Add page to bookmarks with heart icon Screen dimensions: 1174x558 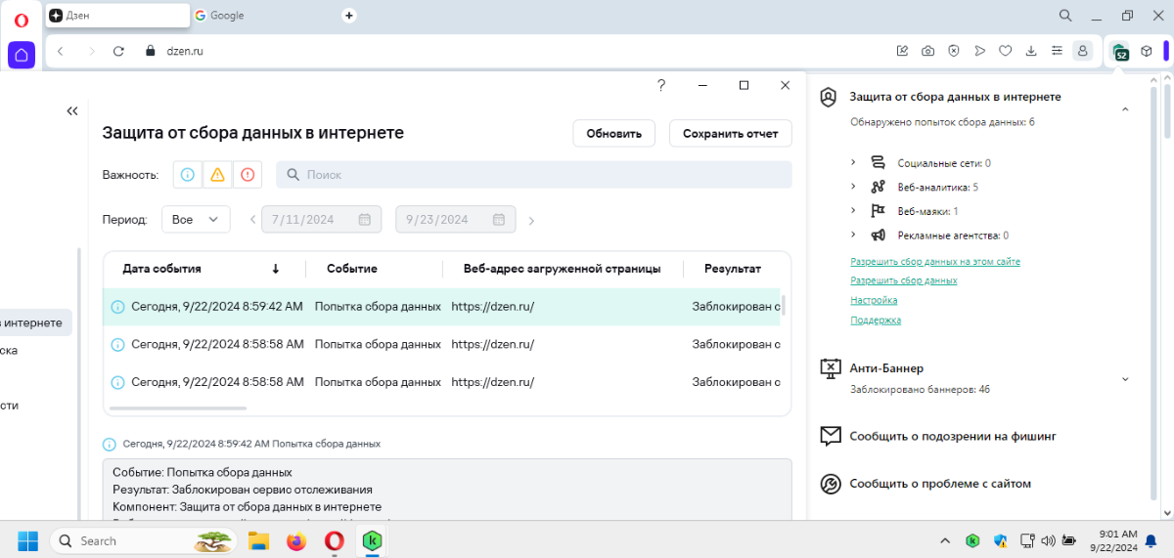1005,51
